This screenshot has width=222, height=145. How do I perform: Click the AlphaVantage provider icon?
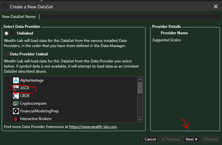pyautogui.click(x=16, y=80)
